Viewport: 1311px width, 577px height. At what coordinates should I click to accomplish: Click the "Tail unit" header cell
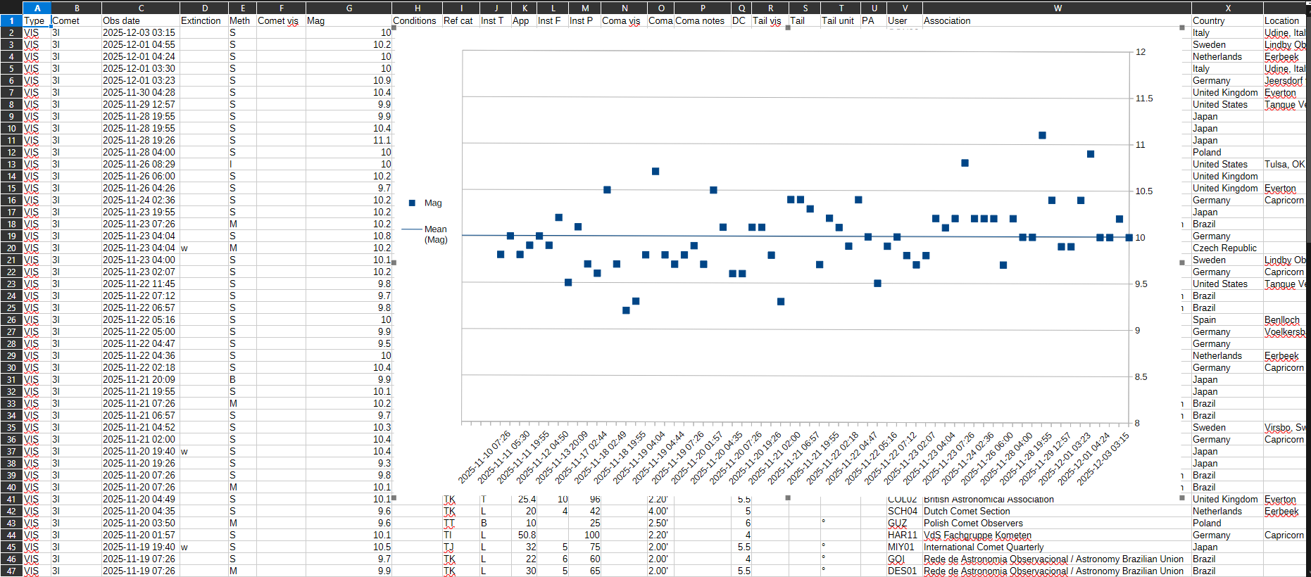pos(841,20)
